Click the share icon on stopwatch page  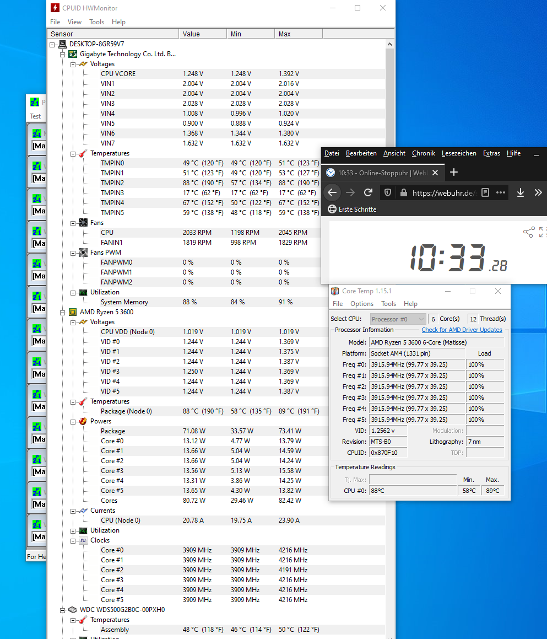[529, 232]
